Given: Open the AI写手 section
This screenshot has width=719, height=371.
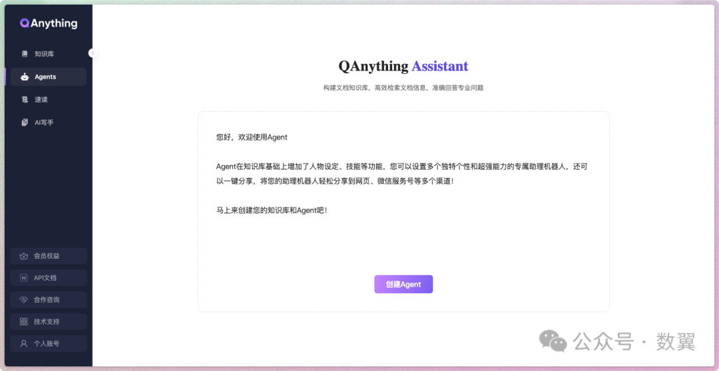Looking at the screenshot, I should coord(49,122).
